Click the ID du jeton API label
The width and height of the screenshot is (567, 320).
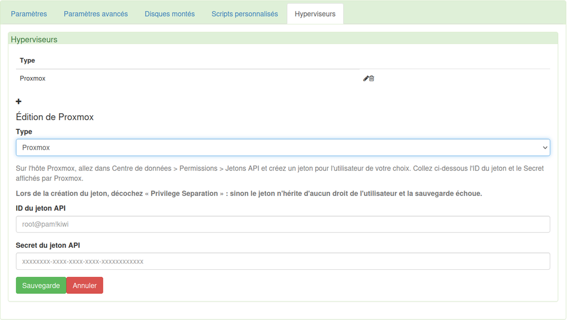[41, 208]
